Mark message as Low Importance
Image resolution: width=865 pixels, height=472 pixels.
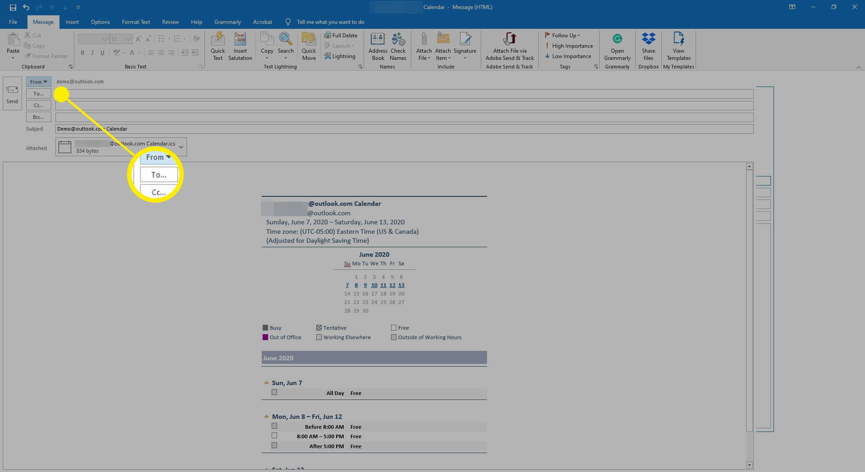pyautogui.click(x=568, y=56)
